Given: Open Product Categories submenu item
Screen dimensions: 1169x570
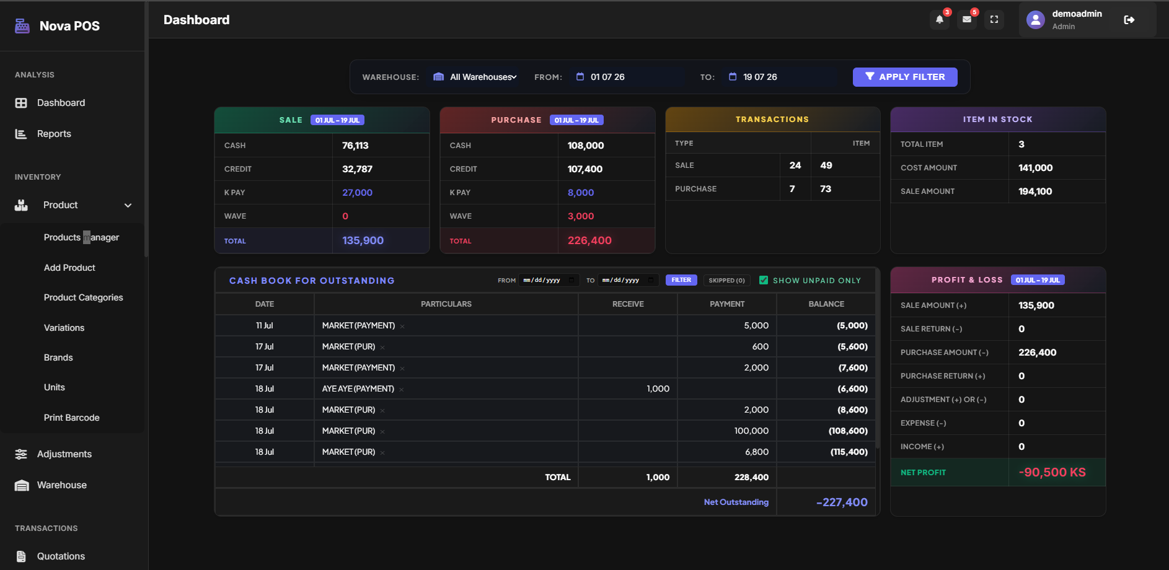Looking at the screenshot, I should coord(83,297).
